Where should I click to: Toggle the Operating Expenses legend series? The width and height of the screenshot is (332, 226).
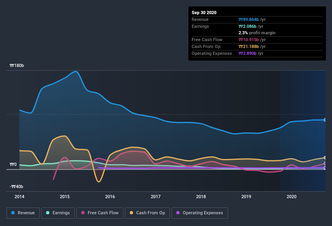click(200, 213)
